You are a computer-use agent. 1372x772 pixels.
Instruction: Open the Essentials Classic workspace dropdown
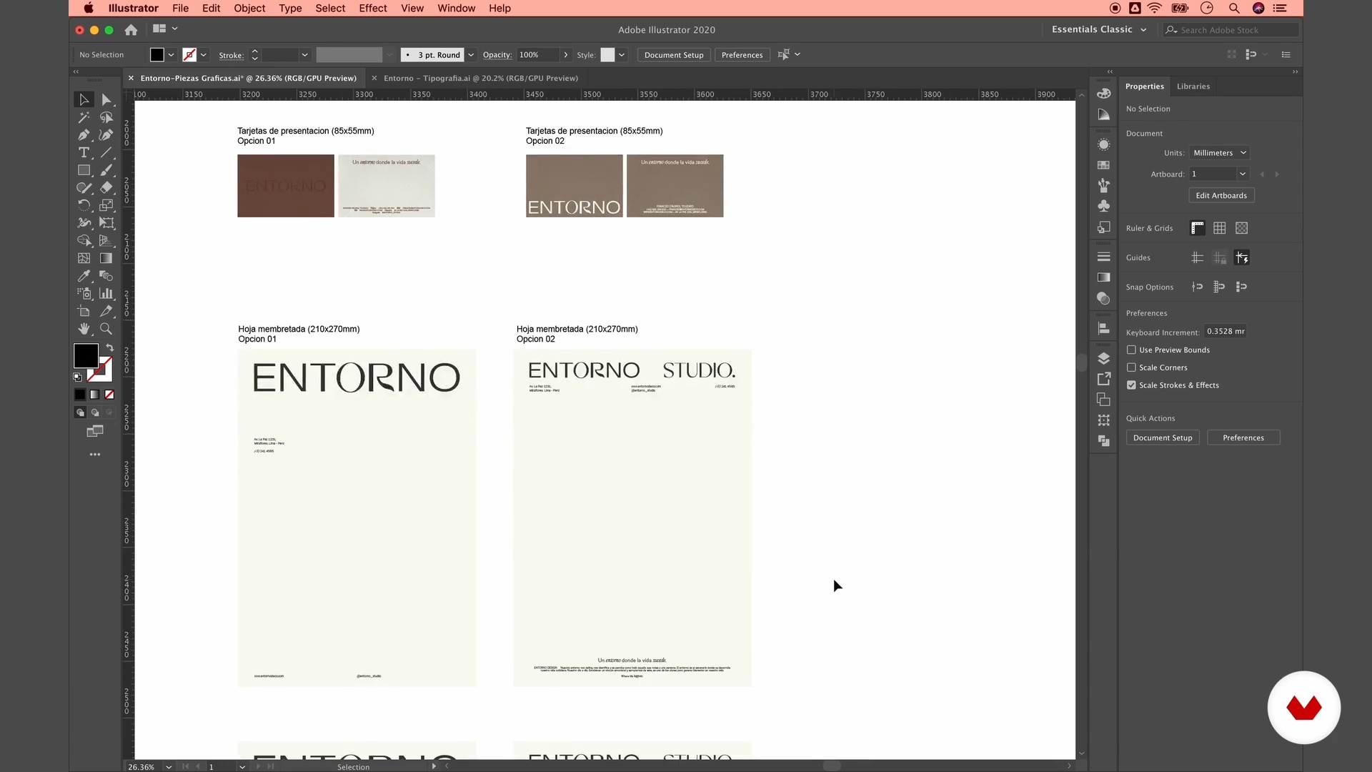pyautogui.click(x=1099, y=29)
